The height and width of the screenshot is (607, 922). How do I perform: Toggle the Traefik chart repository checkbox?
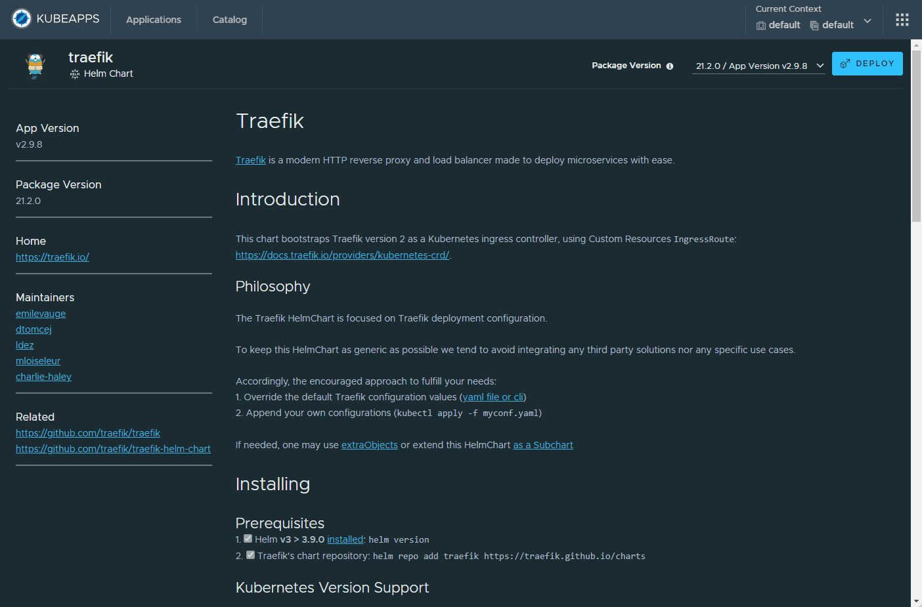tap(250, 555)
